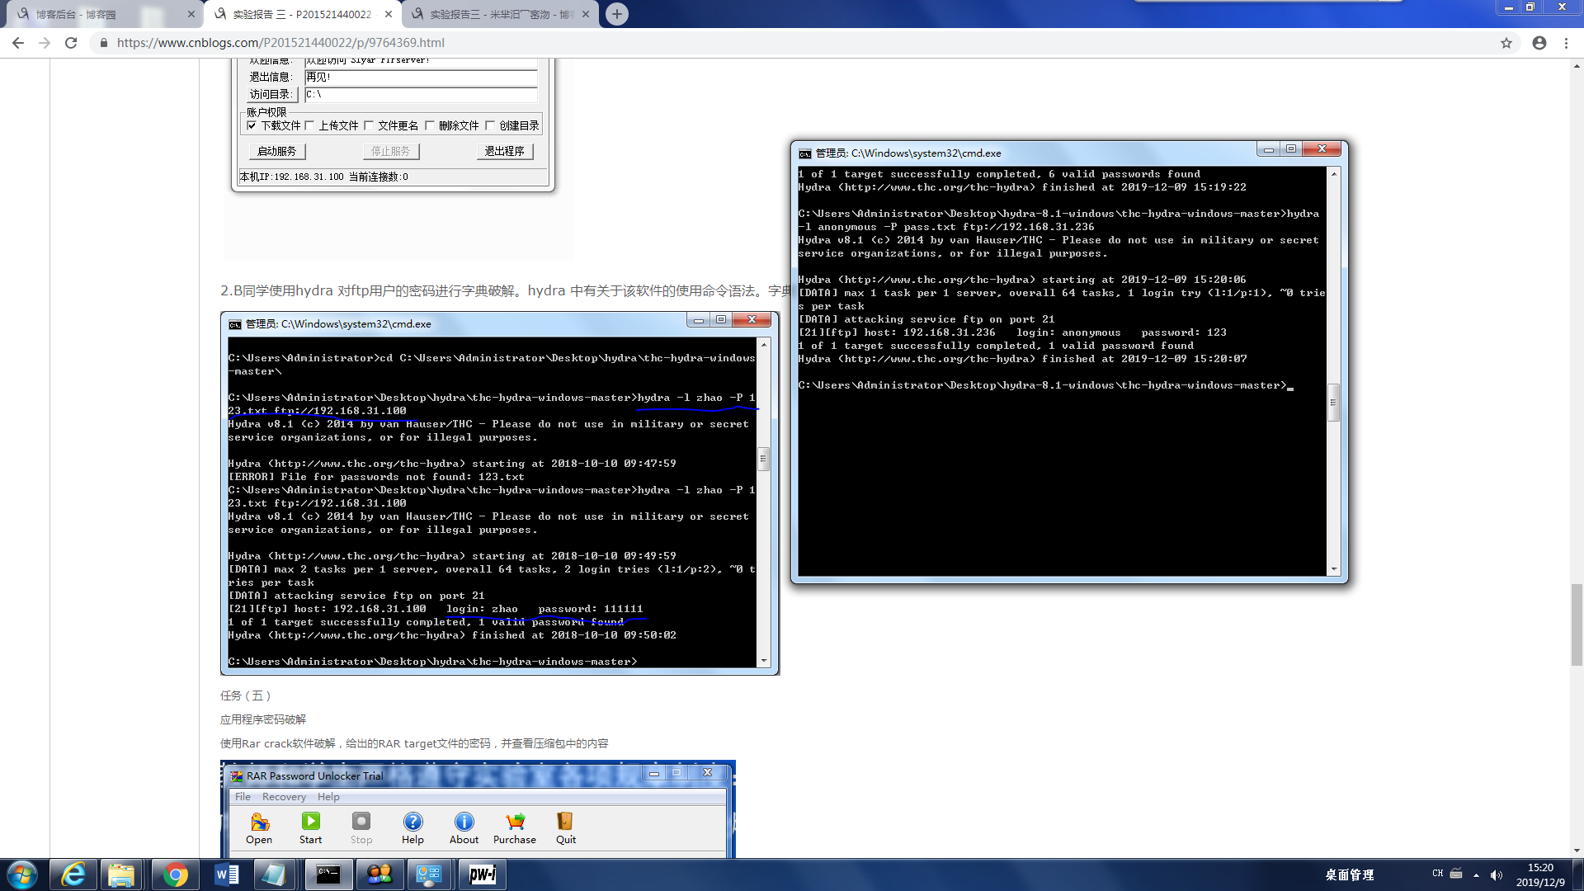Screen dimensions: 1584x891
Task: Click the RAR Unlocker Purchase cart icon
Action: tap(515, 822)
